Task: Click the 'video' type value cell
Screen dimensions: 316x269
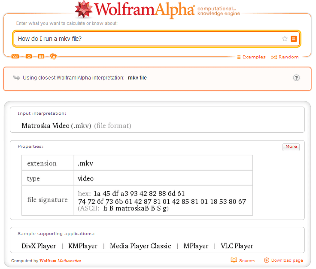Action: (163, 178)
